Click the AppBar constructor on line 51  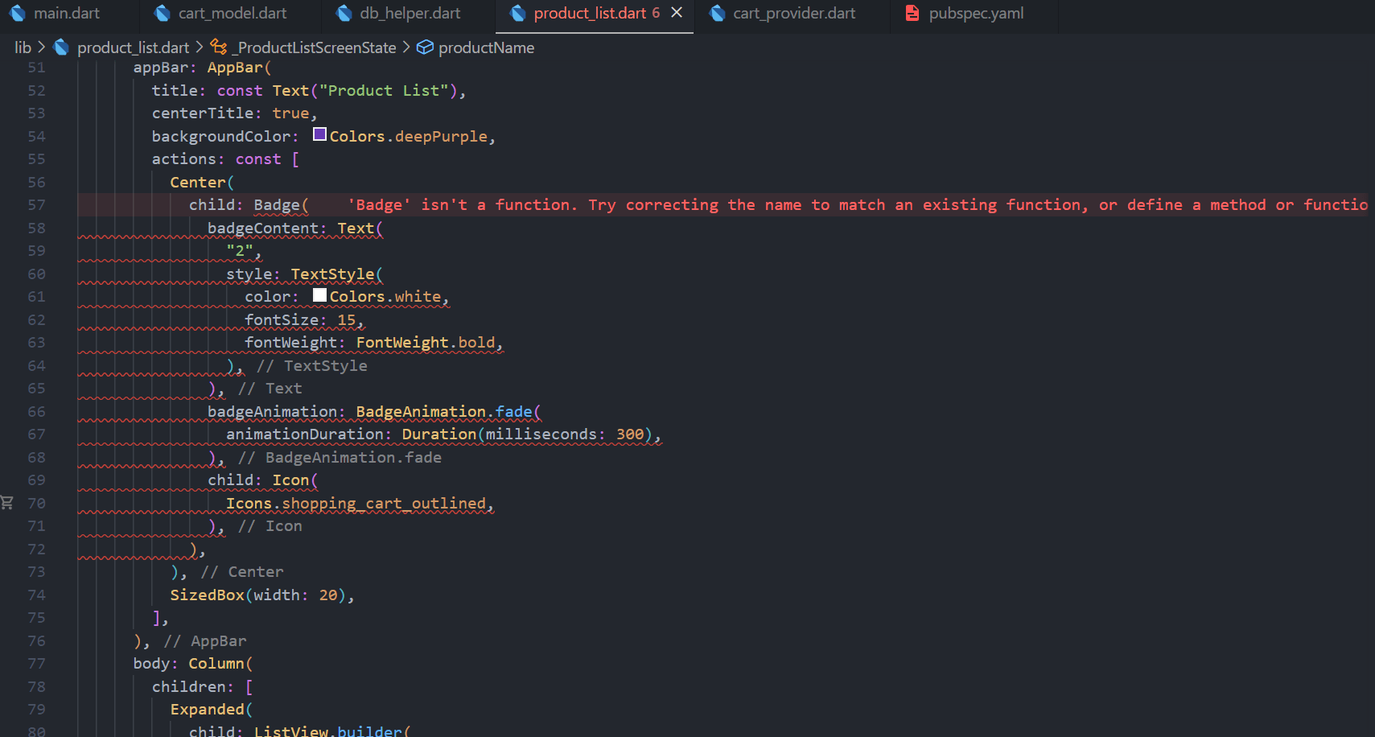click(x=235, y=68)
